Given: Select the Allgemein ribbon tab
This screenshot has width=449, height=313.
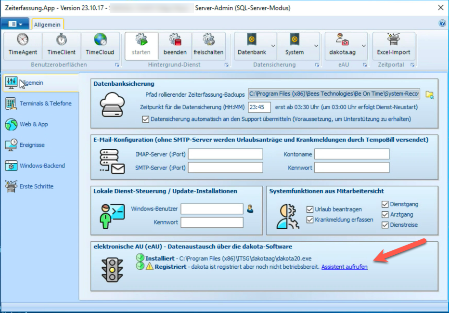Looking at the screenshot, I should tap(48, 24).
